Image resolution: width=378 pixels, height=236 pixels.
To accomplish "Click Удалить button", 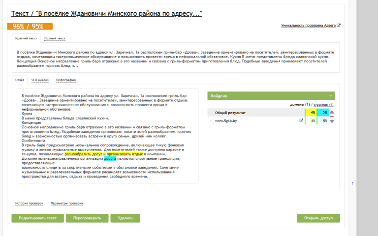I will click(x=125, y=218).
